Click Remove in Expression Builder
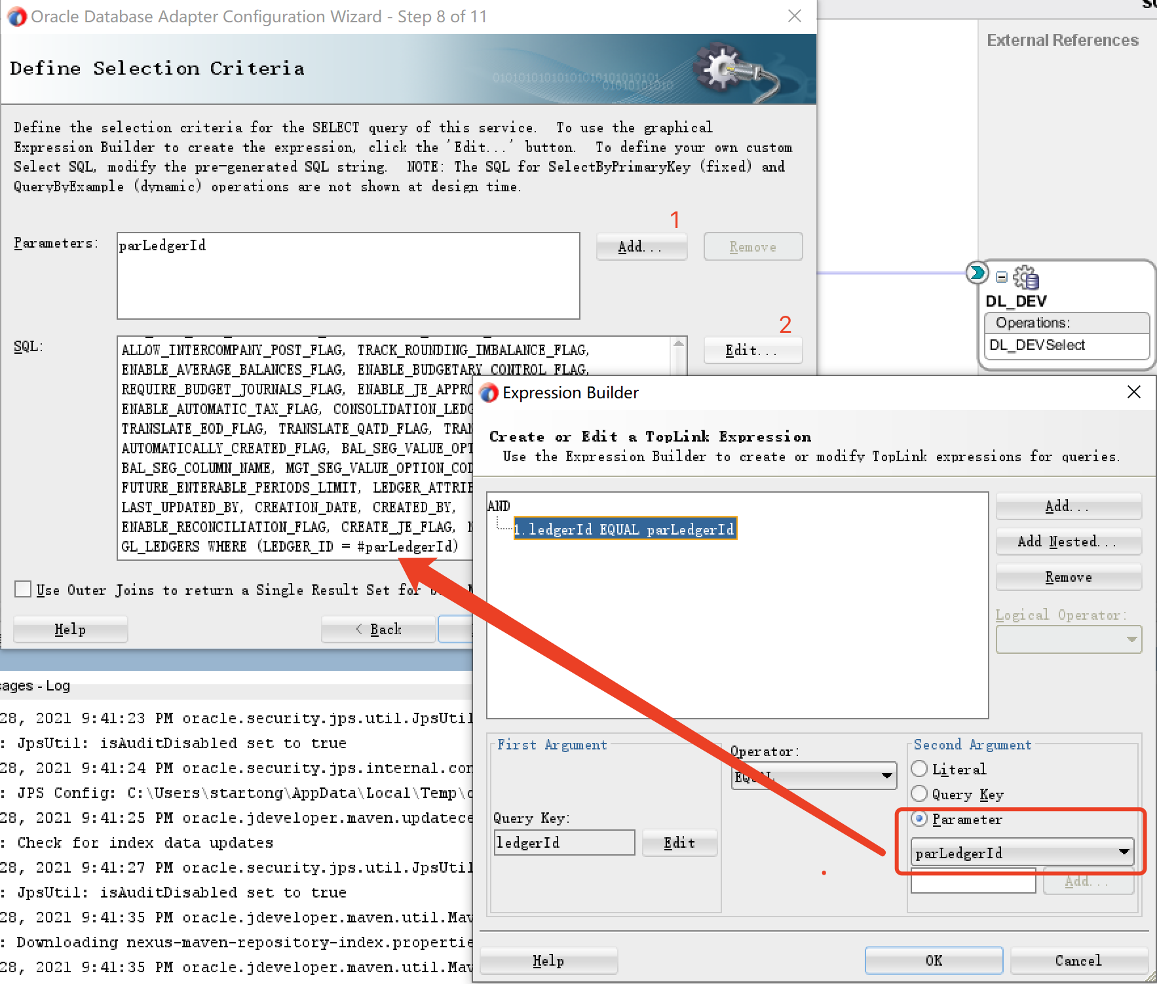 [1069, 577]
